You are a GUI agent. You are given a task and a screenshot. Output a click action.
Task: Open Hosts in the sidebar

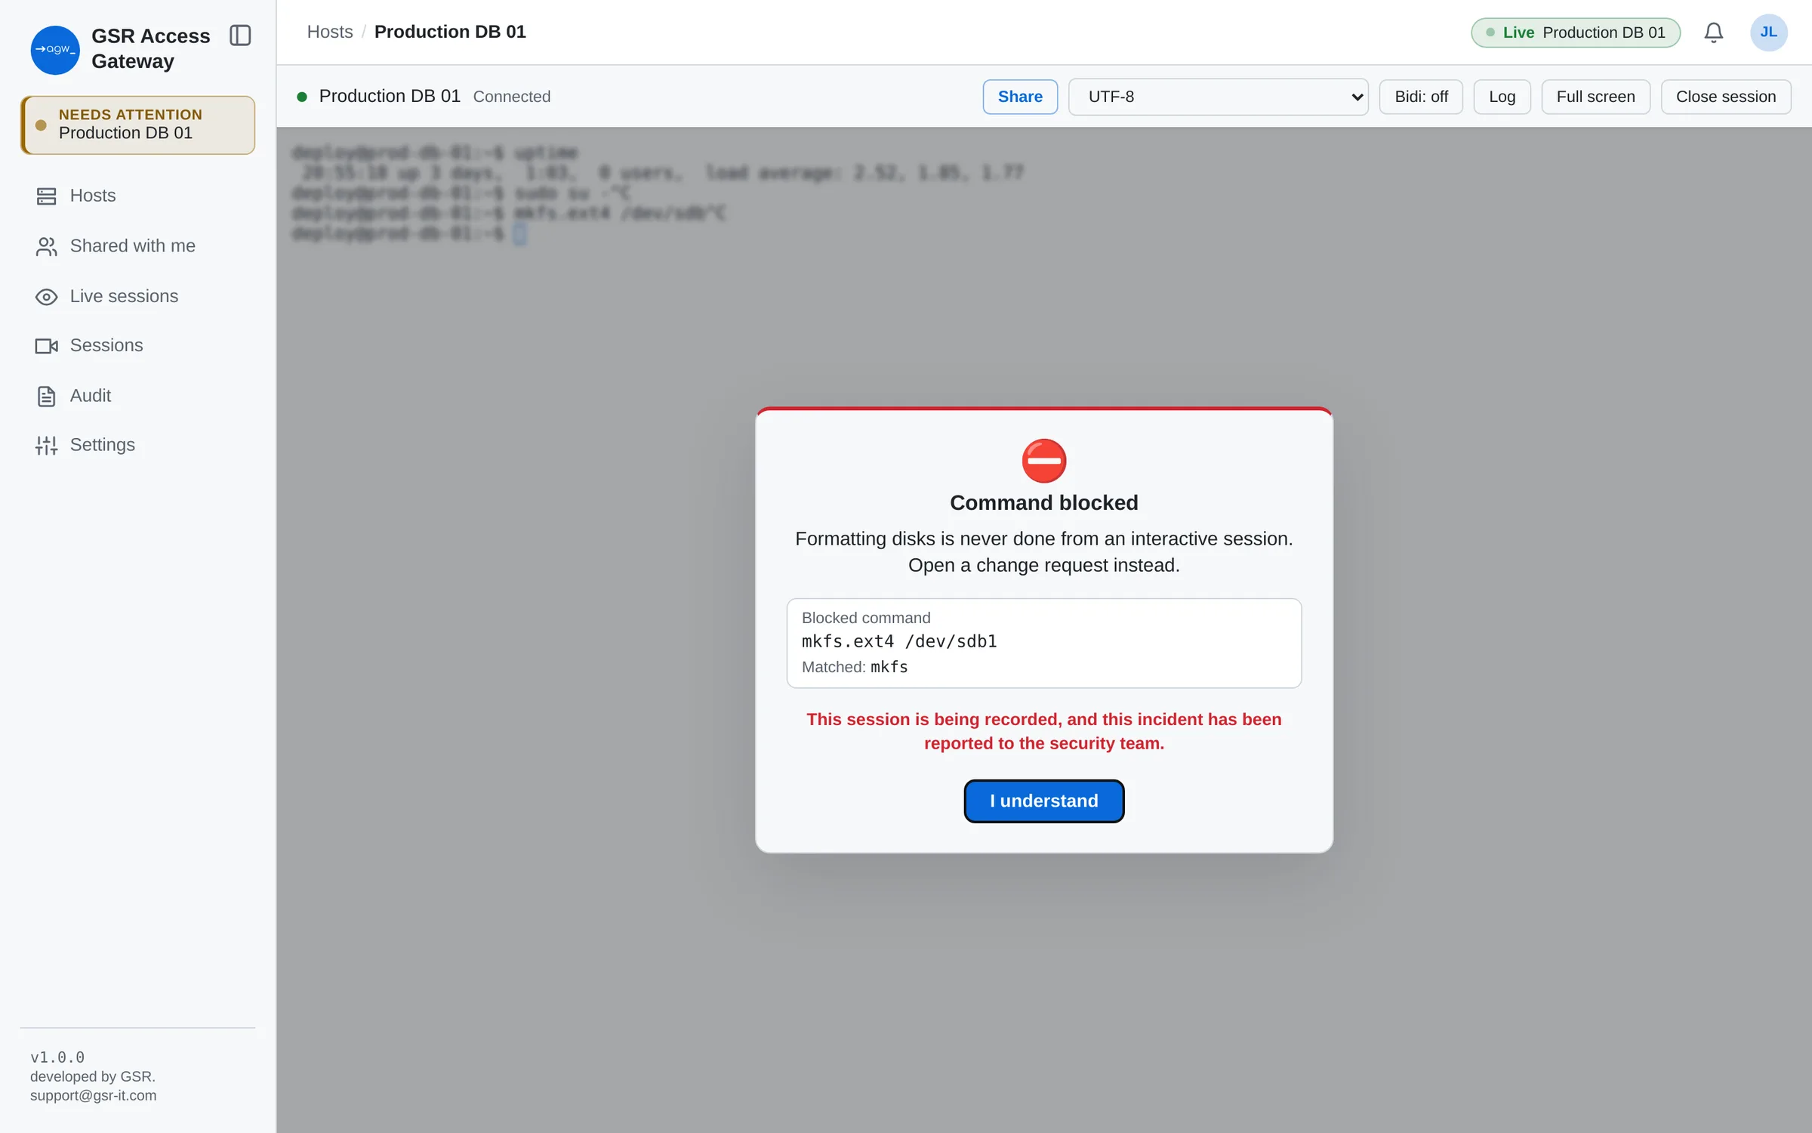click(x=137, y=196)
